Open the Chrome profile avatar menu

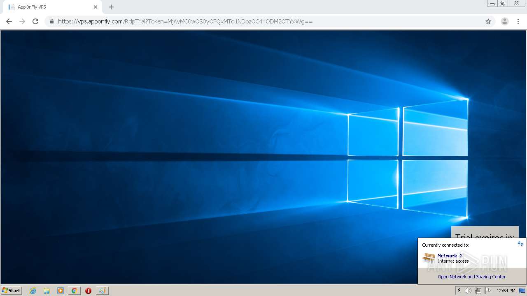point(504,21)
